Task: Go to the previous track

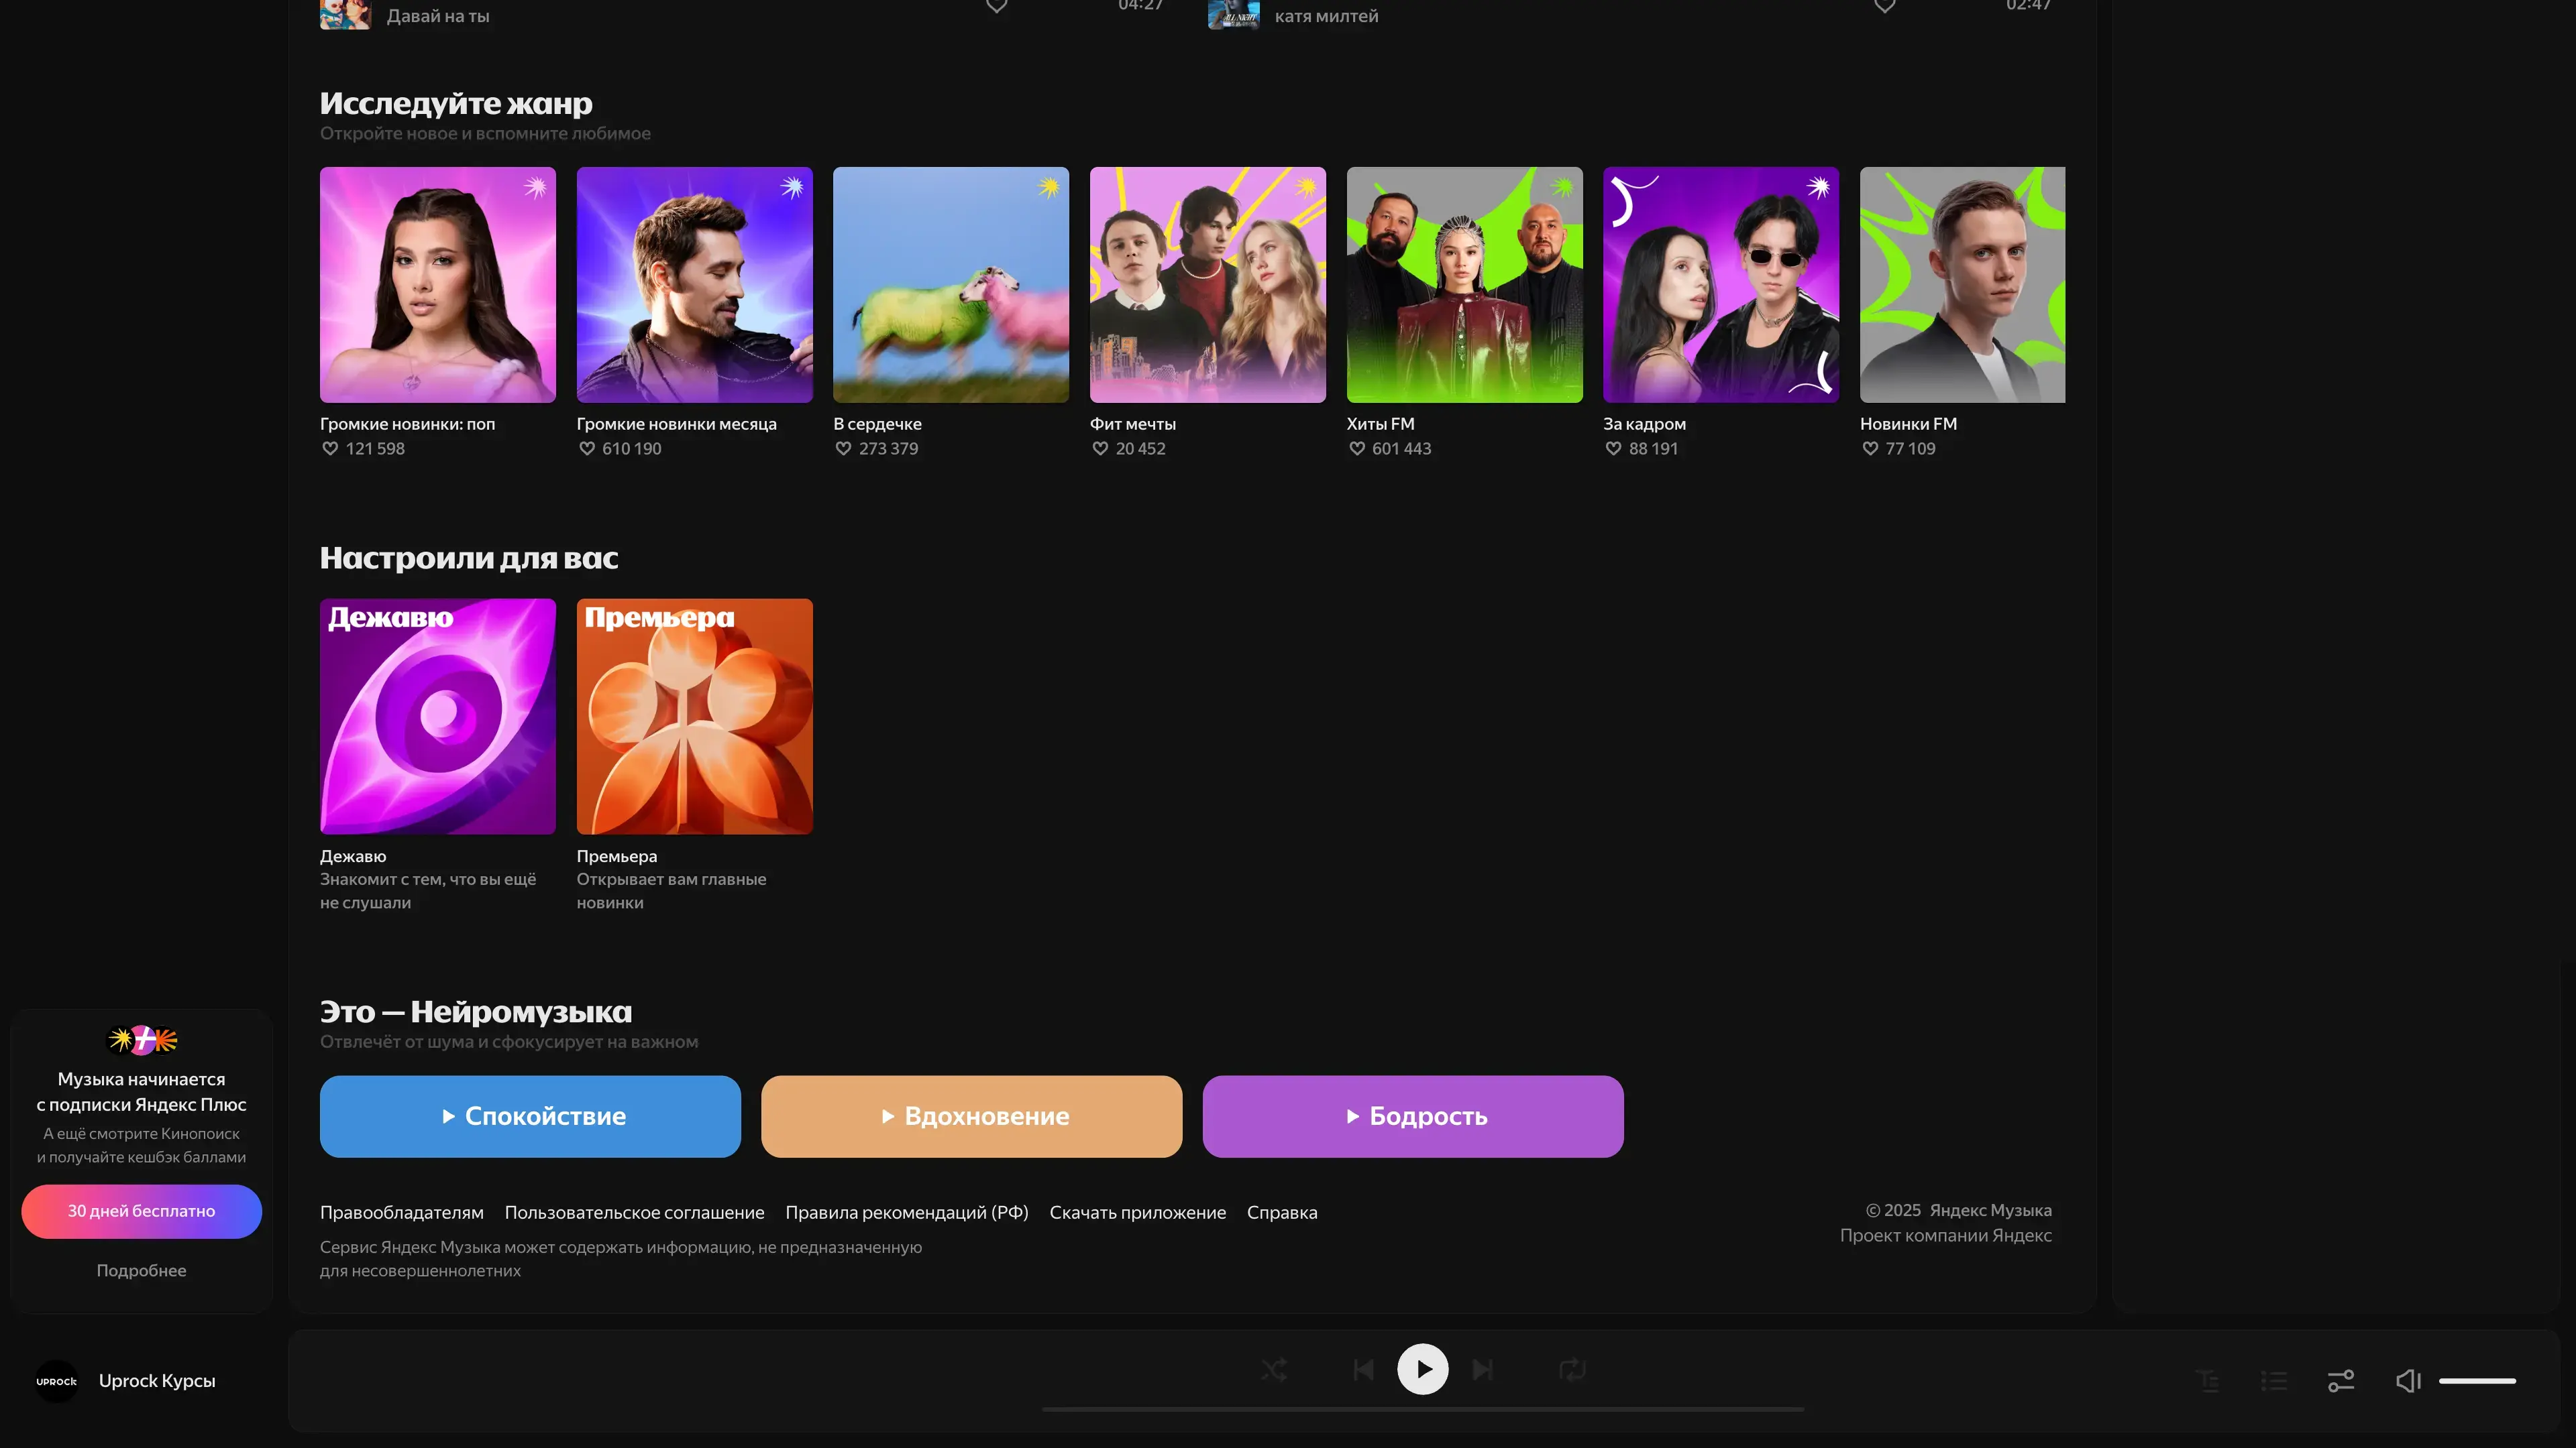Action: click(1363, 1369)
